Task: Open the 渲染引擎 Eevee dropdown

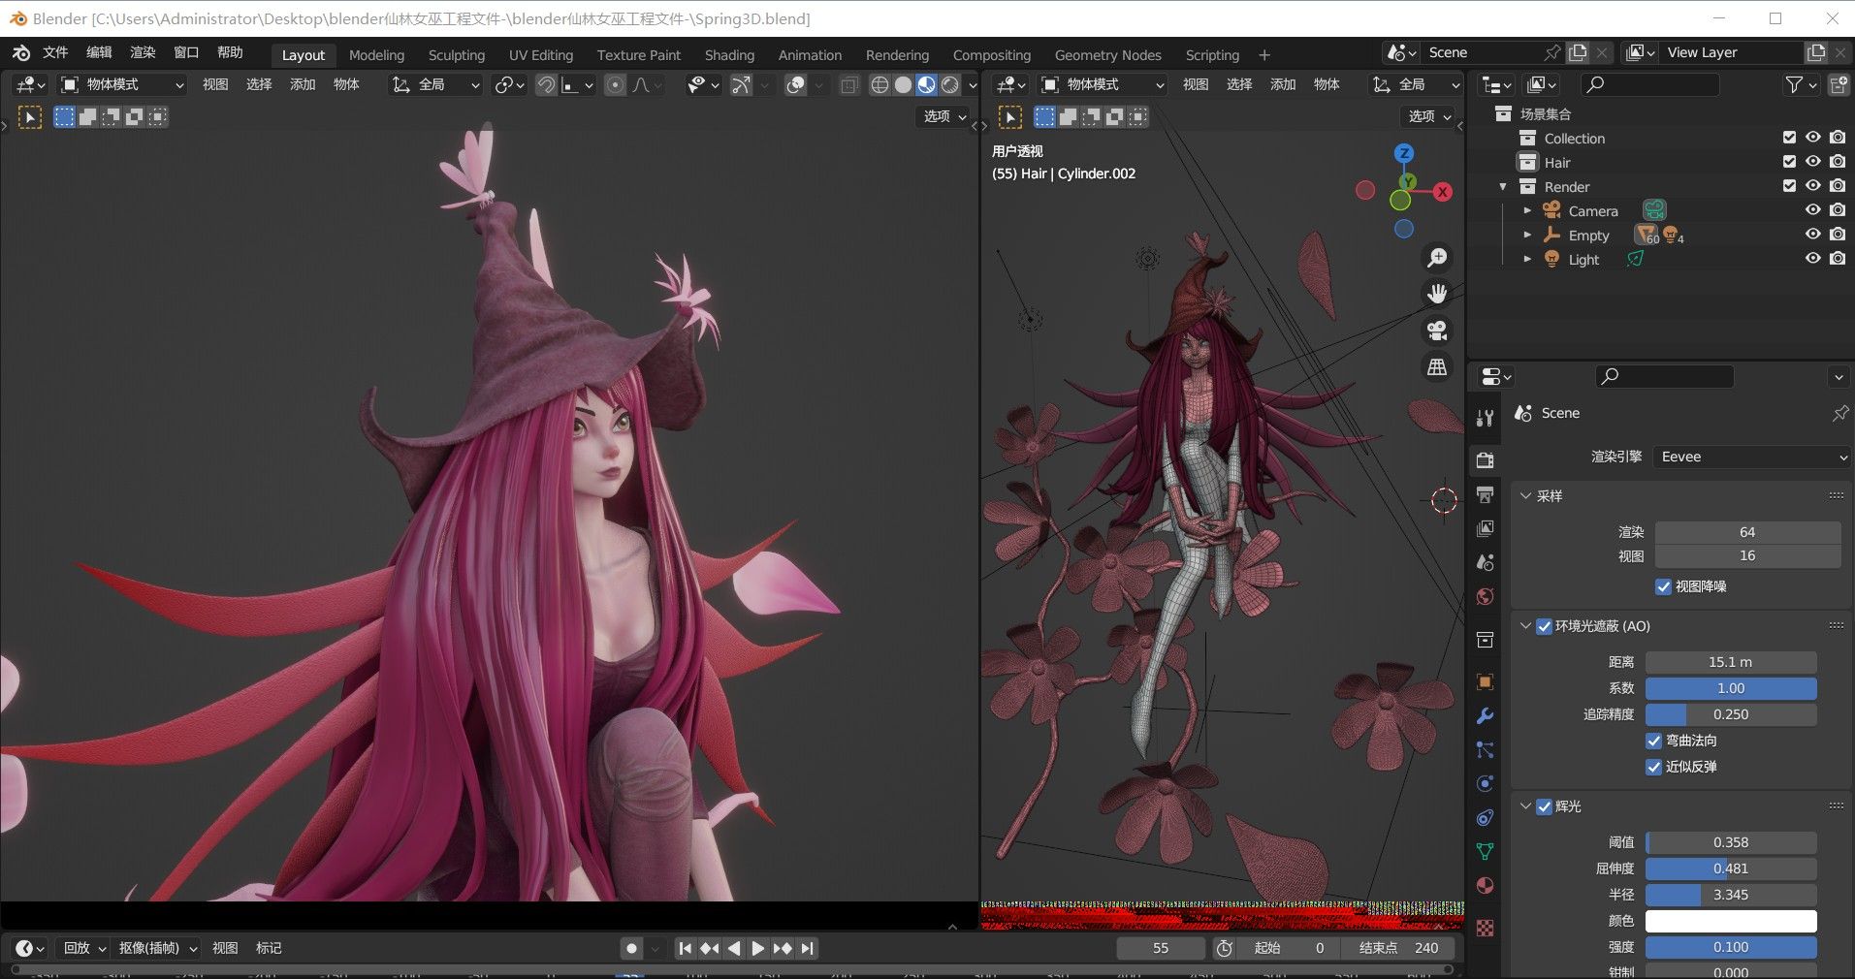Action: (1751, 457)
